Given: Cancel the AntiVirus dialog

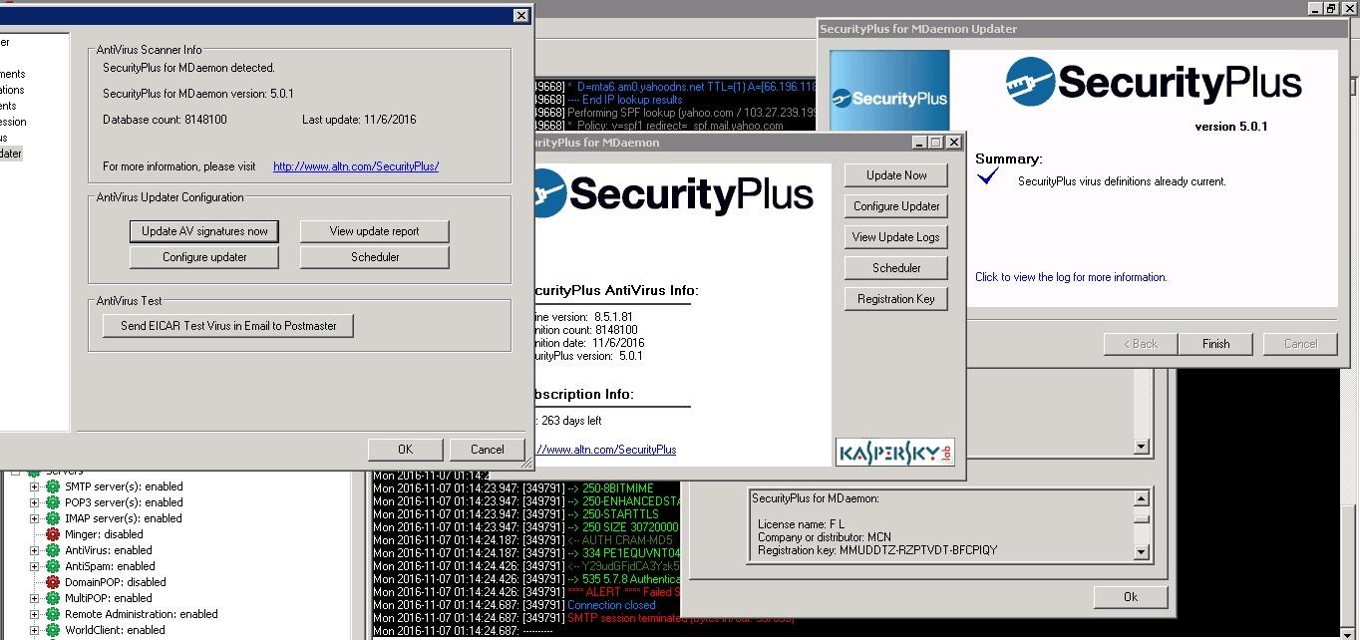Looking at the screenshot, I should [488, 450].
